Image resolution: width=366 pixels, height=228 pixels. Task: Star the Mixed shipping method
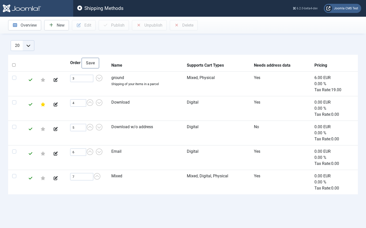(x=43, y=178)
